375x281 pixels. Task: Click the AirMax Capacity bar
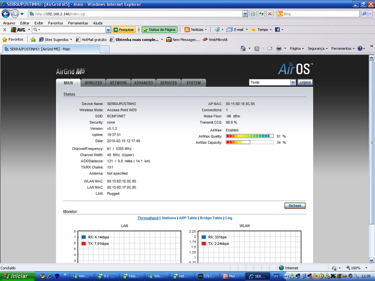pyautogui.click(x=250, y=142)
